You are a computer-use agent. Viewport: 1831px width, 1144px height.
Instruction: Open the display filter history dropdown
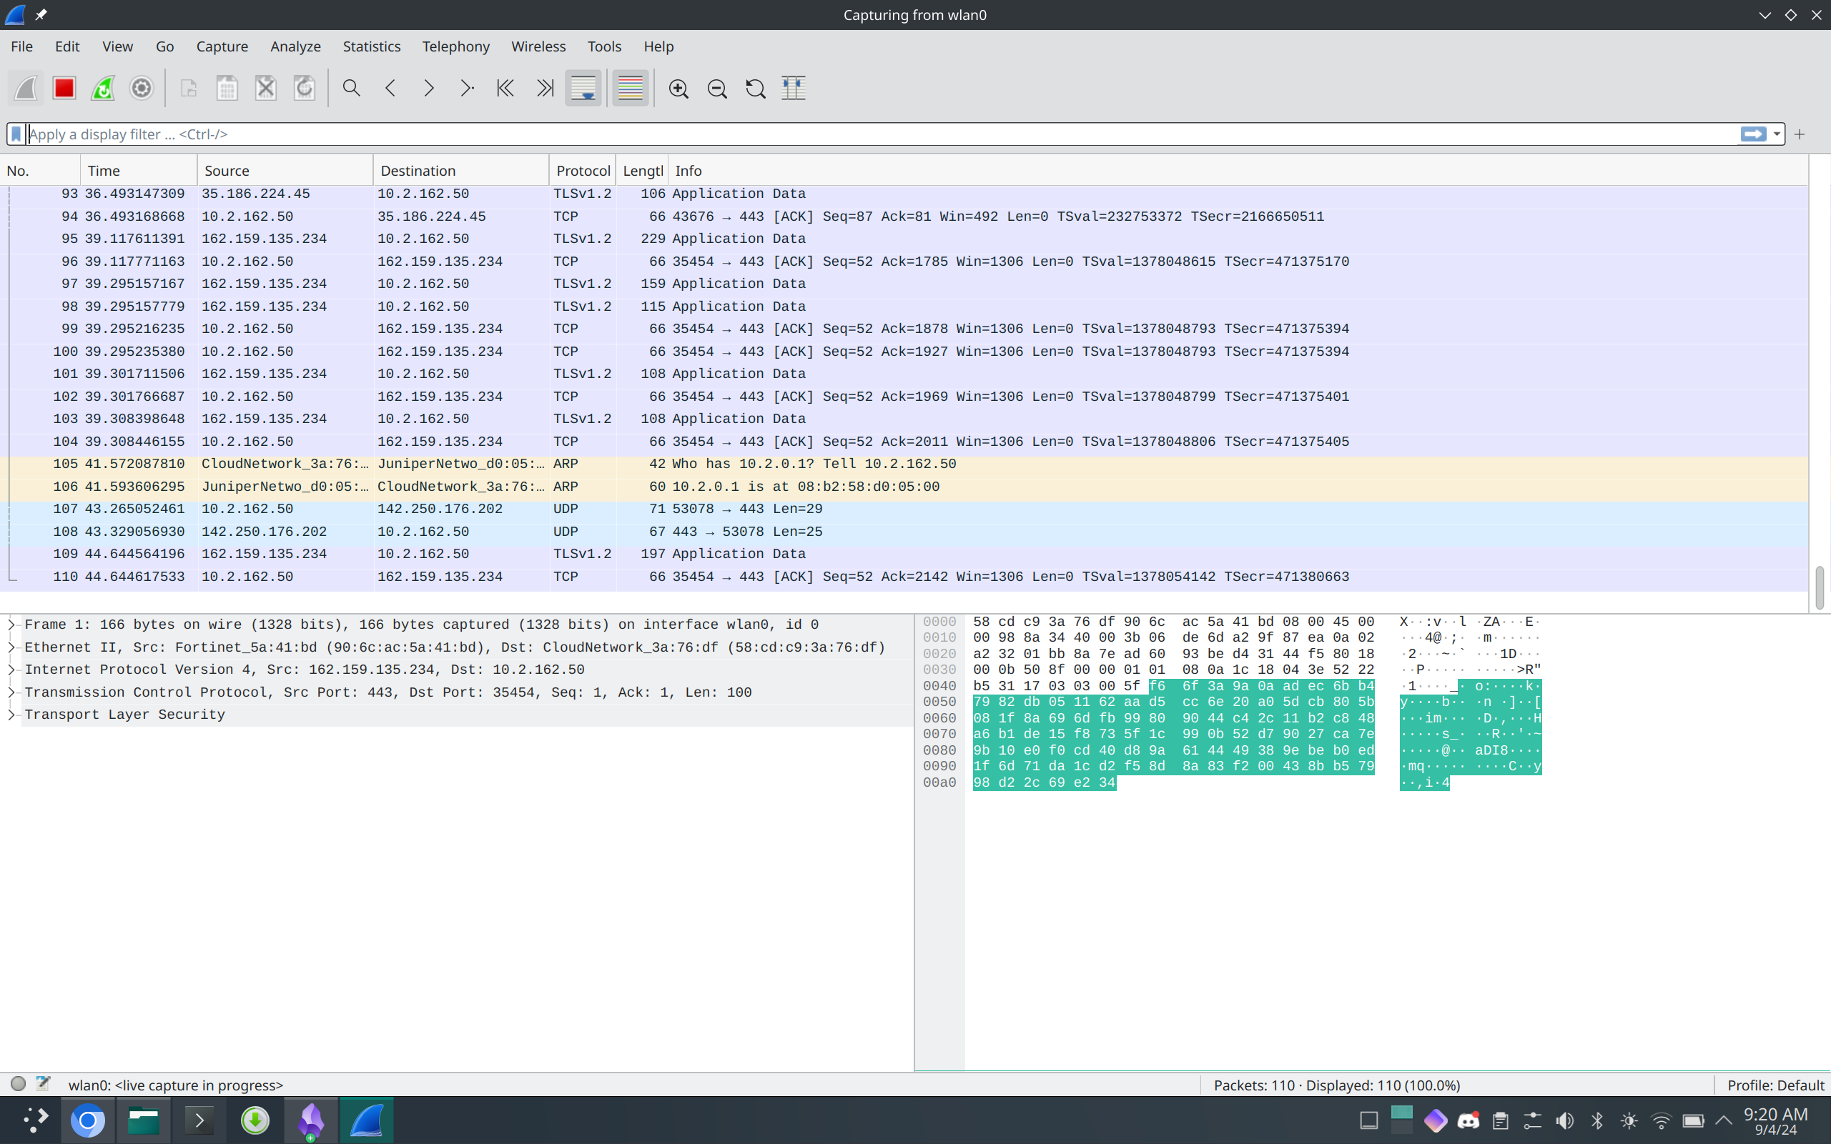(x=1777, y=134)
